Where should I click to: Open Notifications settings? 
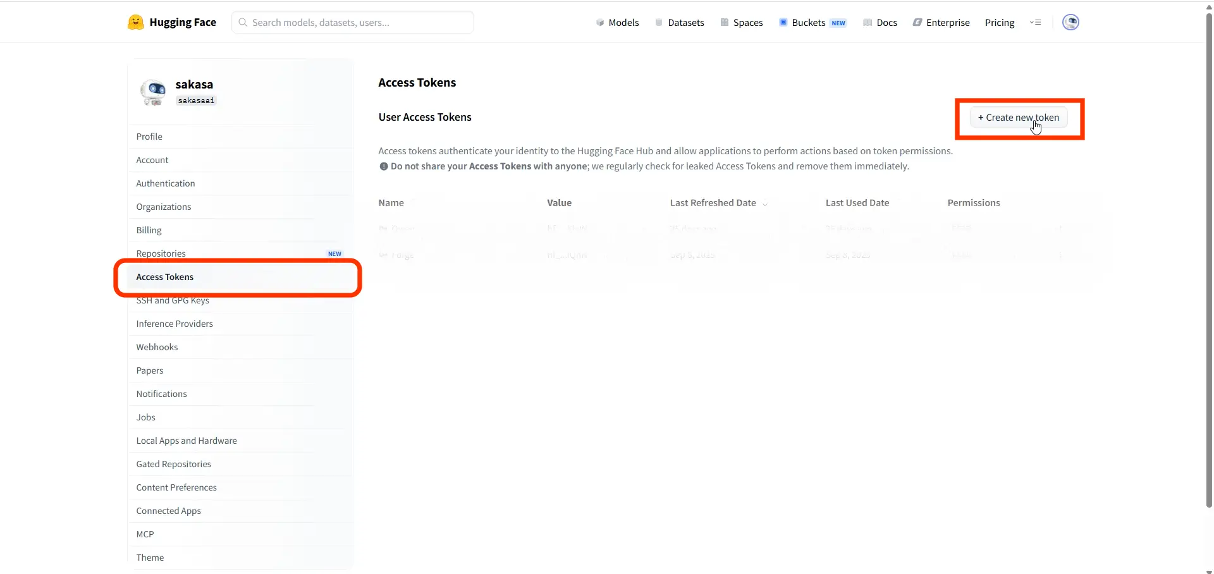tap(240, 394)
